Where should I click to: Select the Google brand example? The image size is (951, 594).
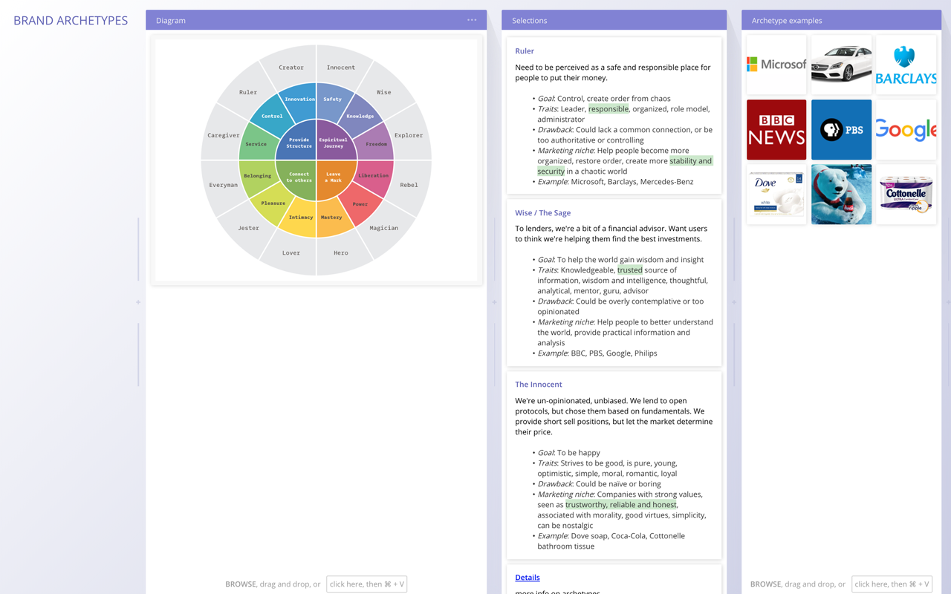(x=906, y=129)
